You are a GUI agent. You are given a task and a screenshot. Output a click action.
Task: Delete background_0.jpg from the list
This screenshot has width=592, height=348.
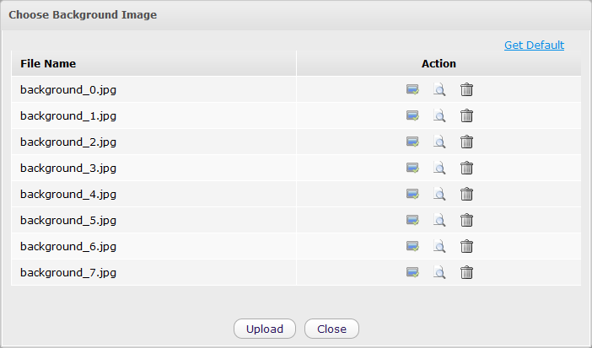[x=466, y=89]
